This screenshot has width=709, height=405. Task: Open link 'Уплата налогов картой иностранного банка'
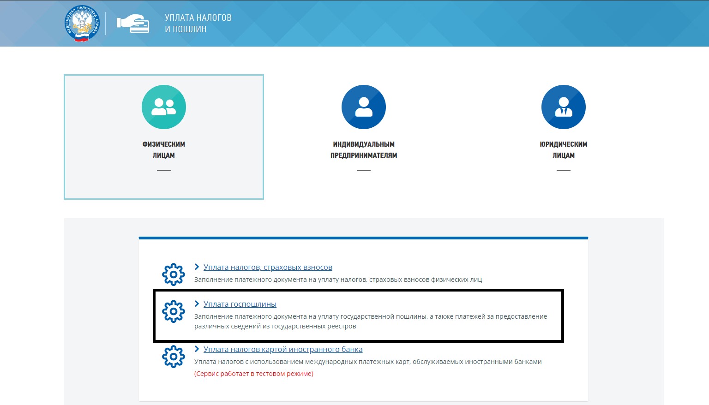click(283, 350)
